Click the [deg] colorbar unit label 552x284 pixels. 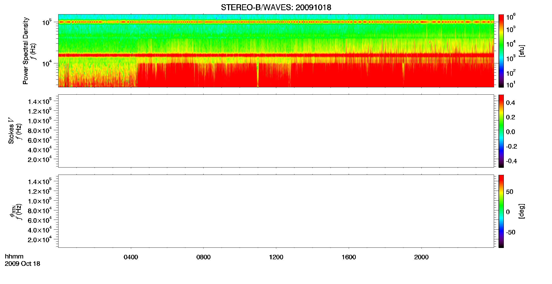[x=521, y=211]
